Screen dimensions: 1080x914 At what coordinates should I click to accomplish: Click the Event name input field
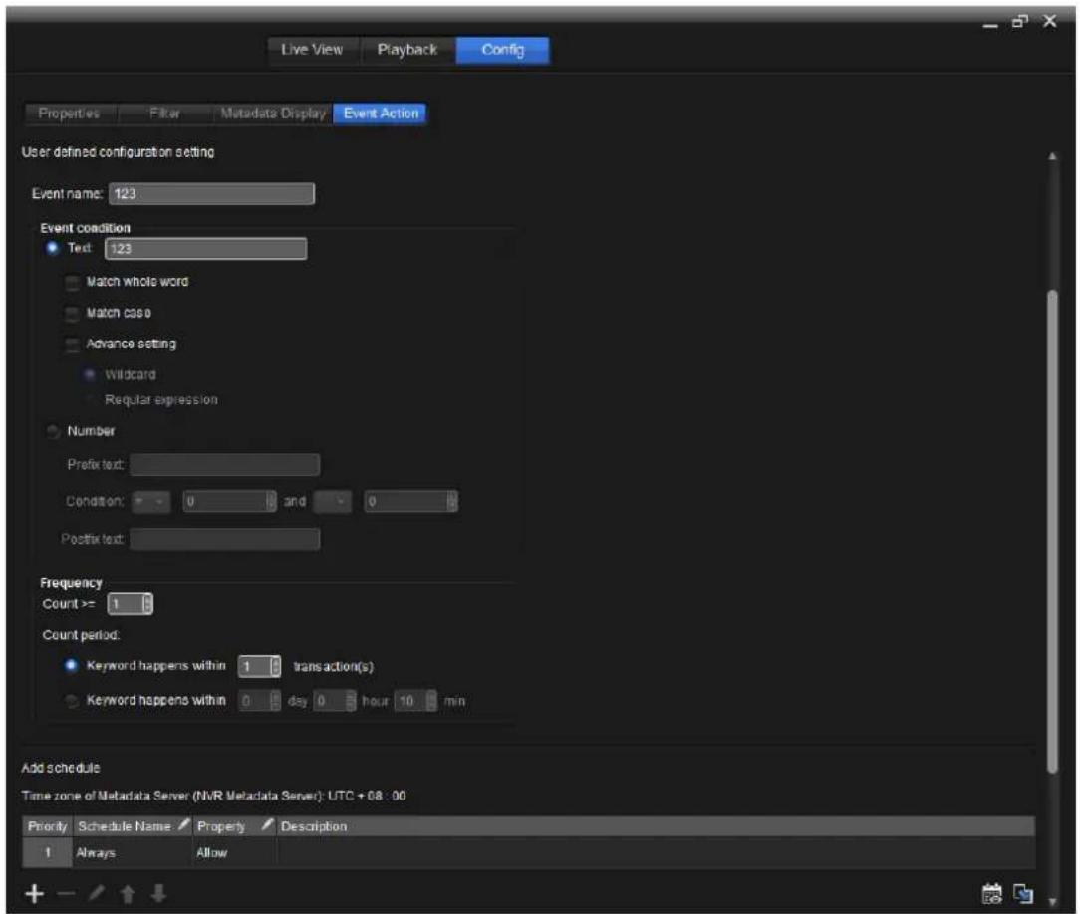(211, 194)
